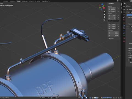Switch to the Video Editing workspace tab

45,1
